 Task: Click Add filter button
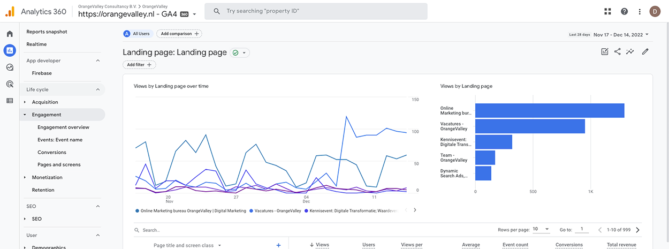[x=139, y=65]
